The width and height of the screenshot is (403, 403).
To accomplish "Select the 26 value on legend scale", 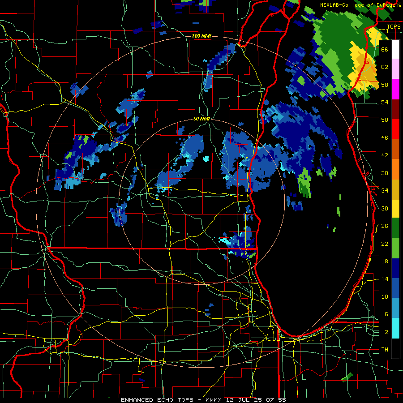I will (385, 226).
